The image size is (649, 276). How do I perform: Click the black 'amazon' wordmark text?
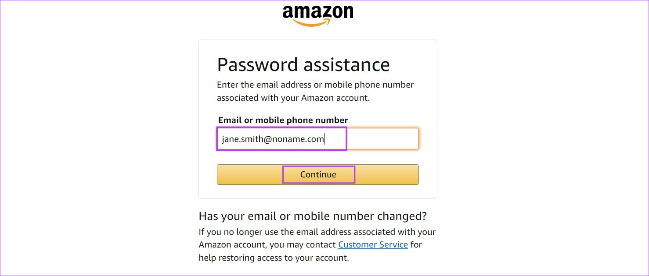tap(318, 12)
